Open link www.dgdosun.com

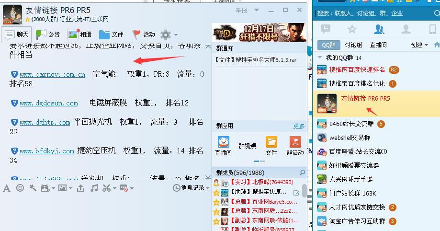48,103
